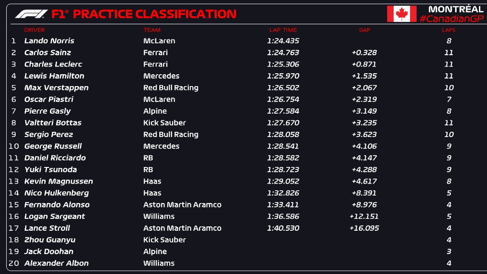The width and height of the screenshot is (487, 274).
Task: Click the Alexander Albon driver name
Action: click(56, 263)
